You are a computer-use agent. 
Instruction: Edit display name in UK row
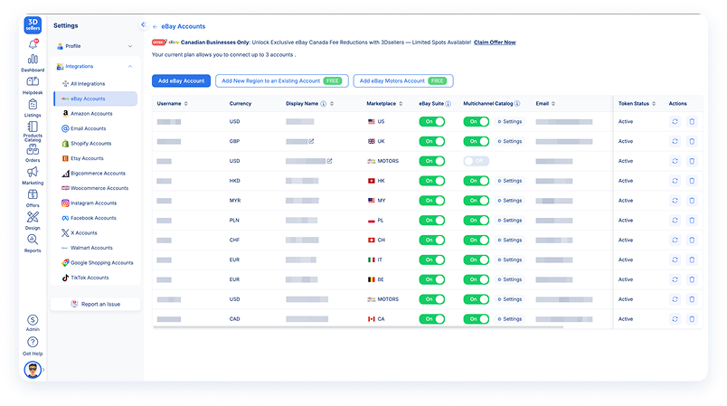[x=312, y=141]
